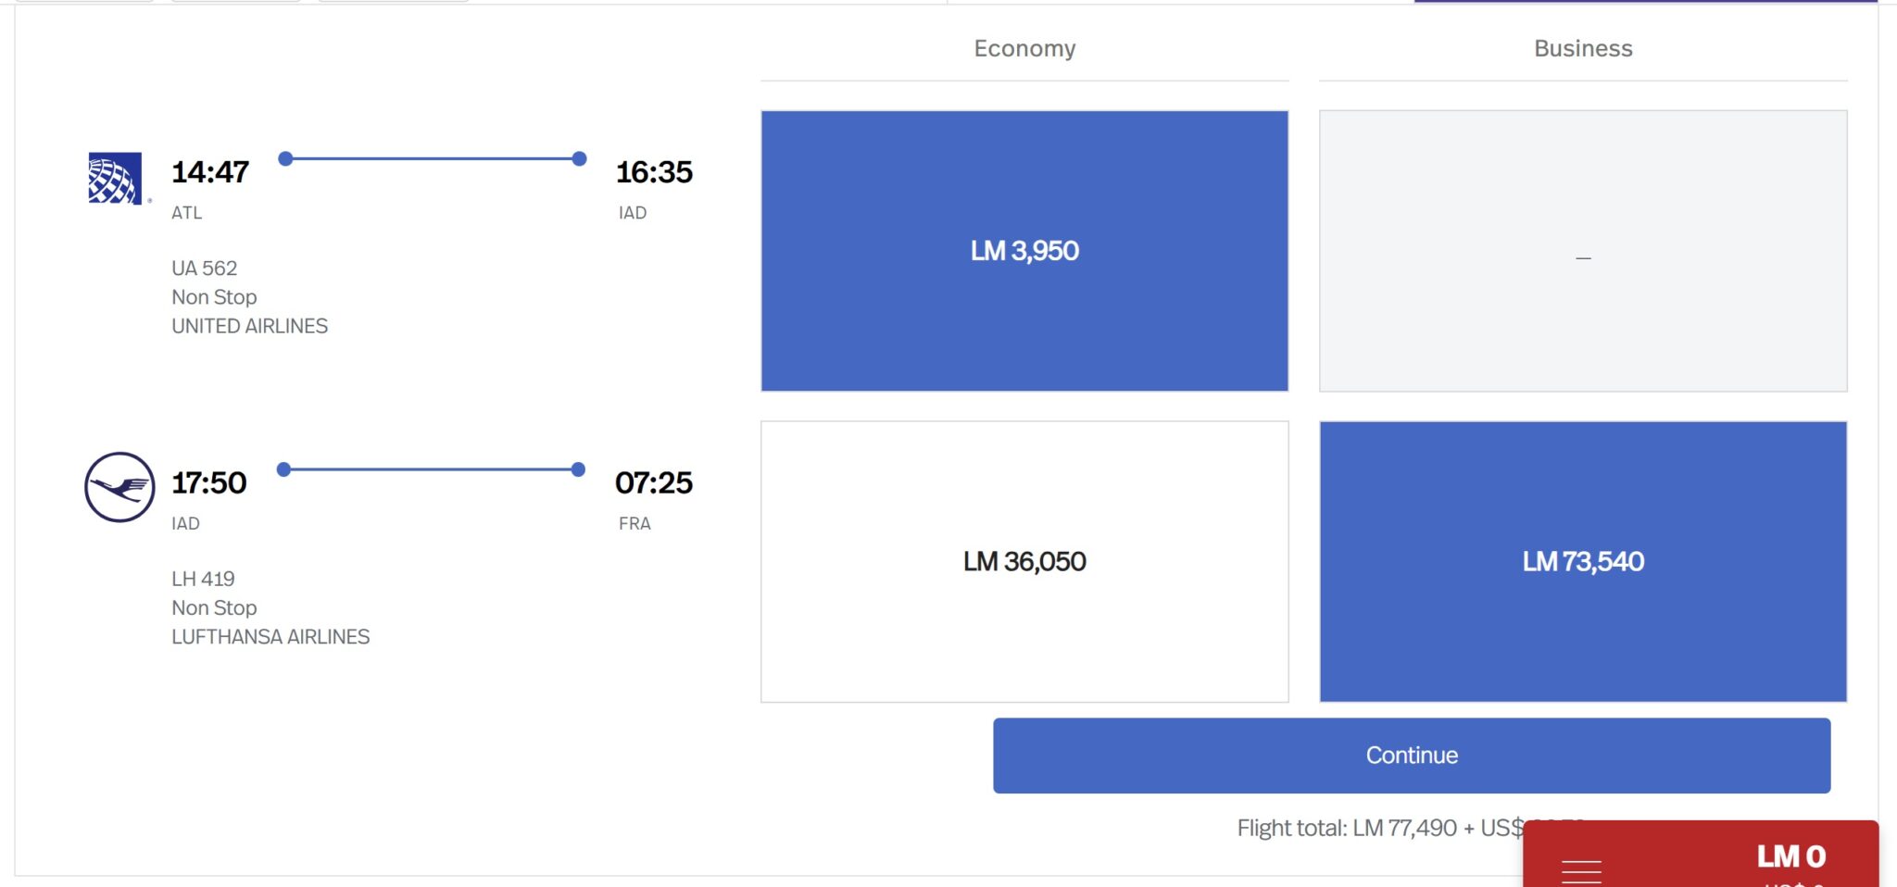Click the unavailable Business fare cell
The height and width of the screenshot is (887, 1897).
1583,251
